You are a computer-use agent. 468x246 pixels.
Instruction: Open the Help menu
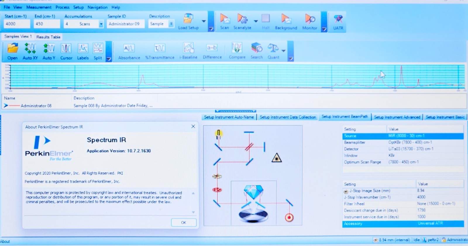(116, 7)
